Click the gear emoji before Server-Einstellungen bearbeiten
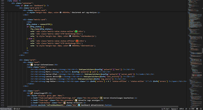 [101, 98]
